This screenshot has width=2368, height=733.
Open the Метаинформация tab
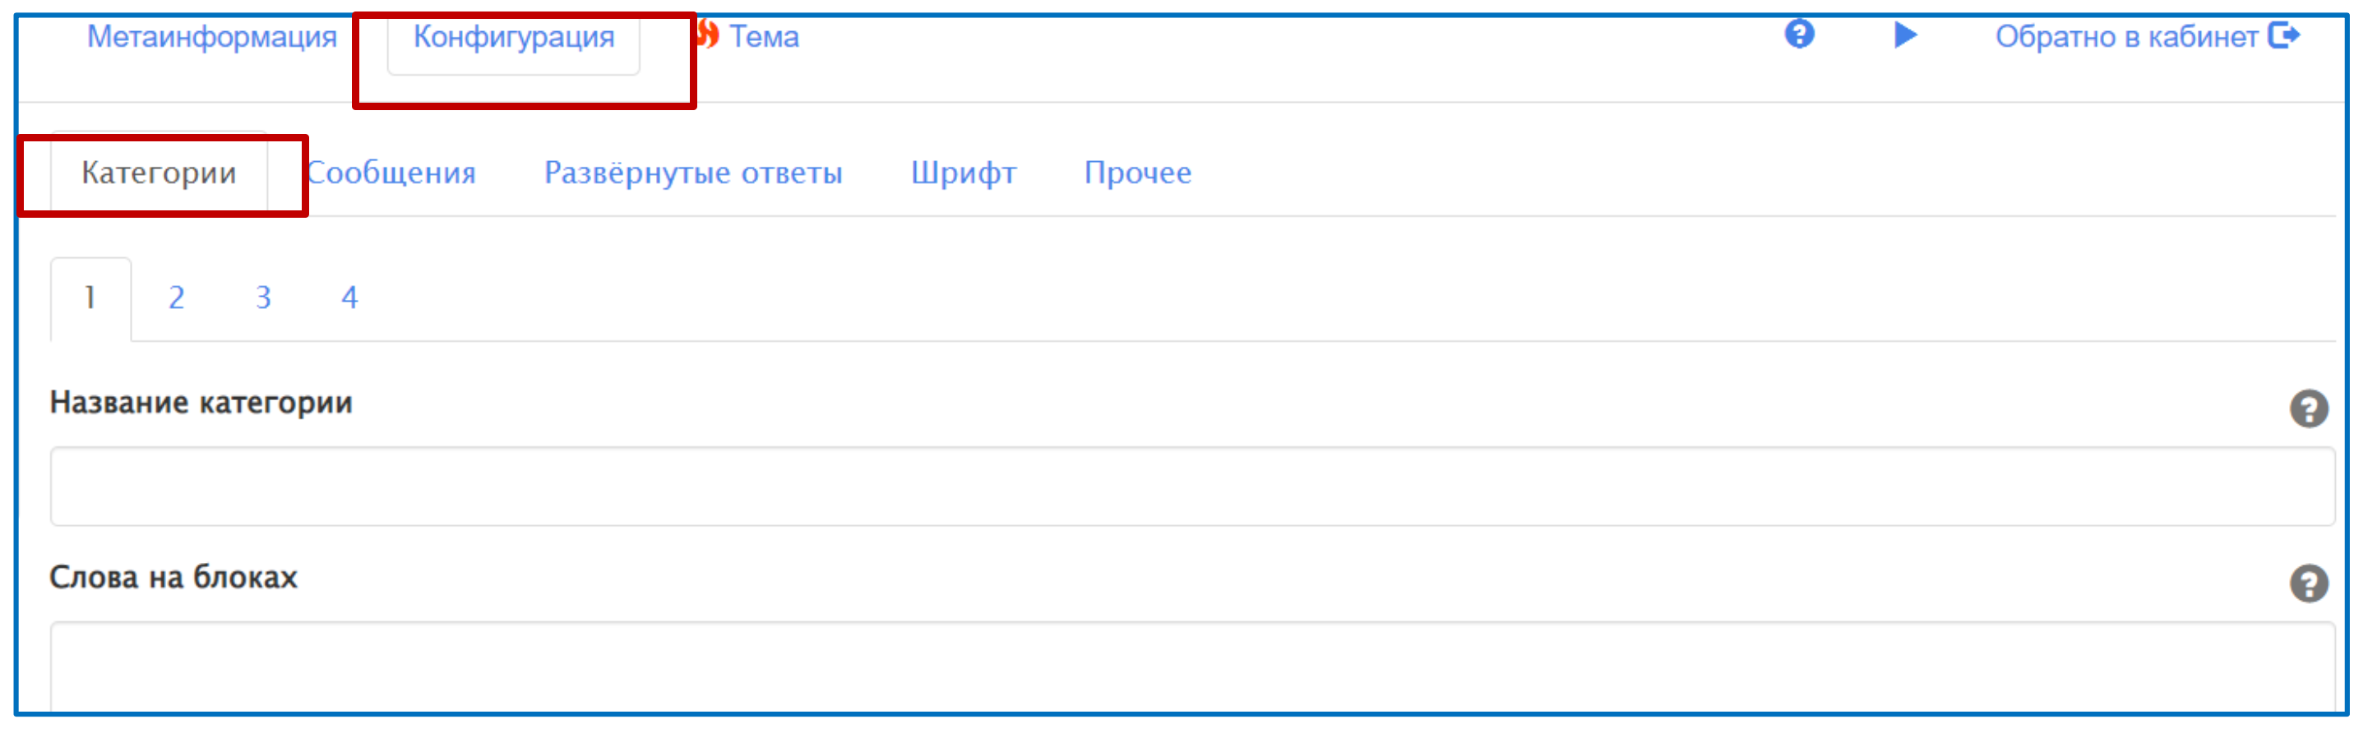click(x=211, y=37)
